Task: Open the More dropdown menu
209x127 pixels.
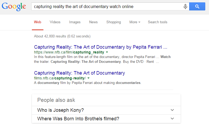Action: pos(135,22)
